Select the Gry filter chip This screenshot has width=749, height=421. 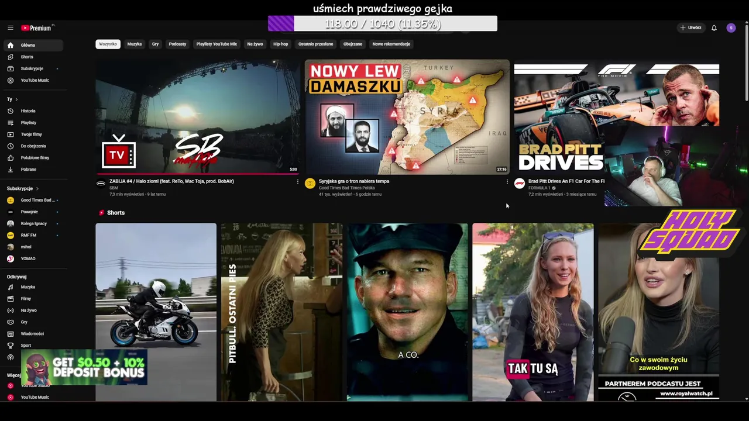(x=155, y=44)
